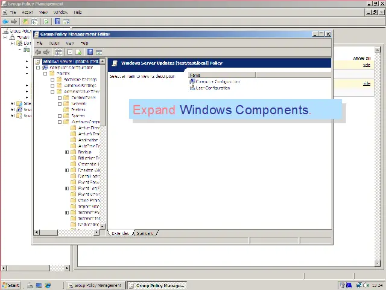Expand Backup node under Windows Components

(x=67, y=152)
